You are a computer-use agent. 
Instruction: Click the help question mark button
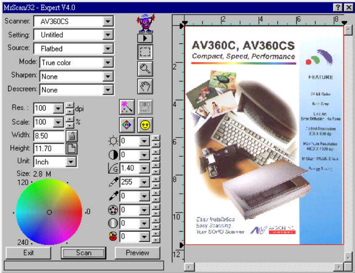(x=338, y=7)
